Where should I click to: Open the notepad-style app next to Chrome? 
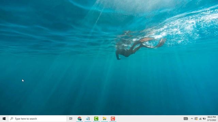coord(88,119)
